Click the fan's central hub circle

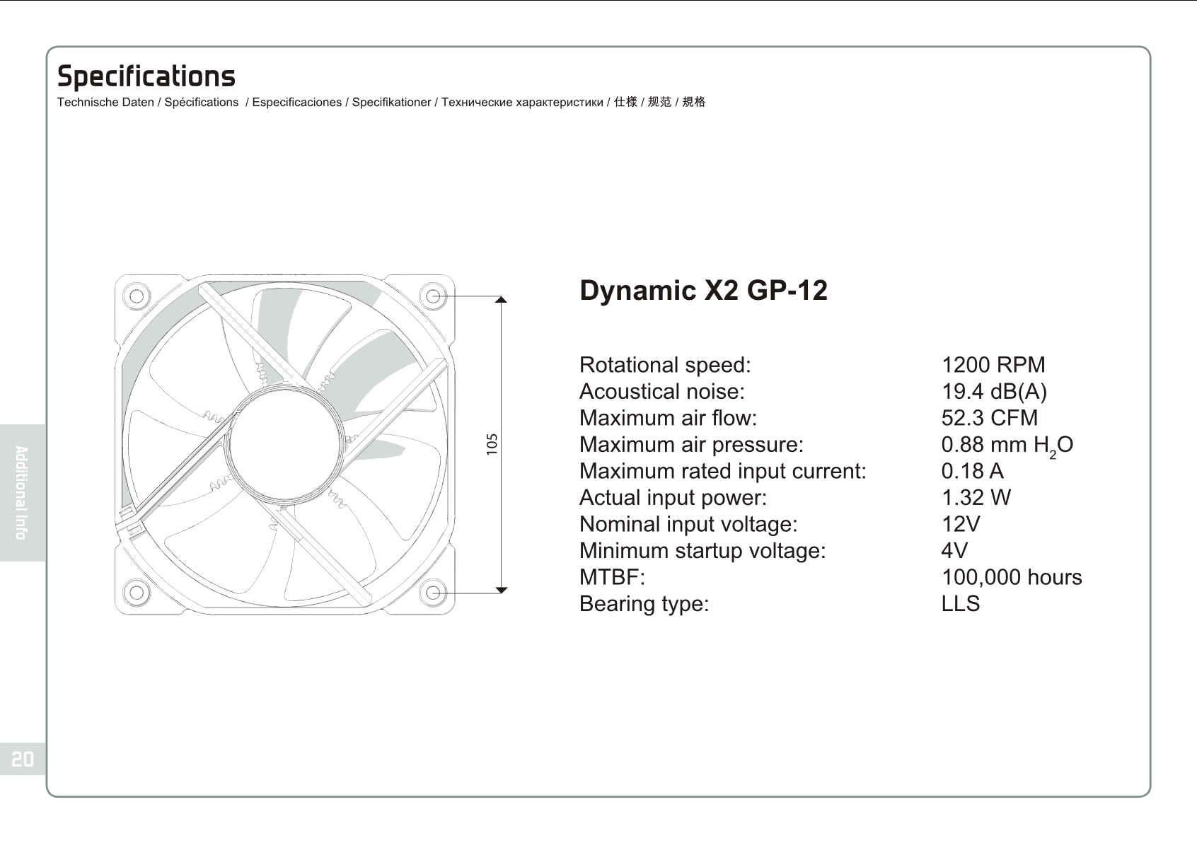[284, 446]
